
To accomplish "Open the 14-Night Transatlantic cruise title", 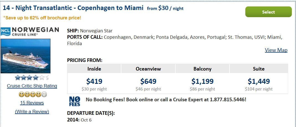I will pos(73,8).
